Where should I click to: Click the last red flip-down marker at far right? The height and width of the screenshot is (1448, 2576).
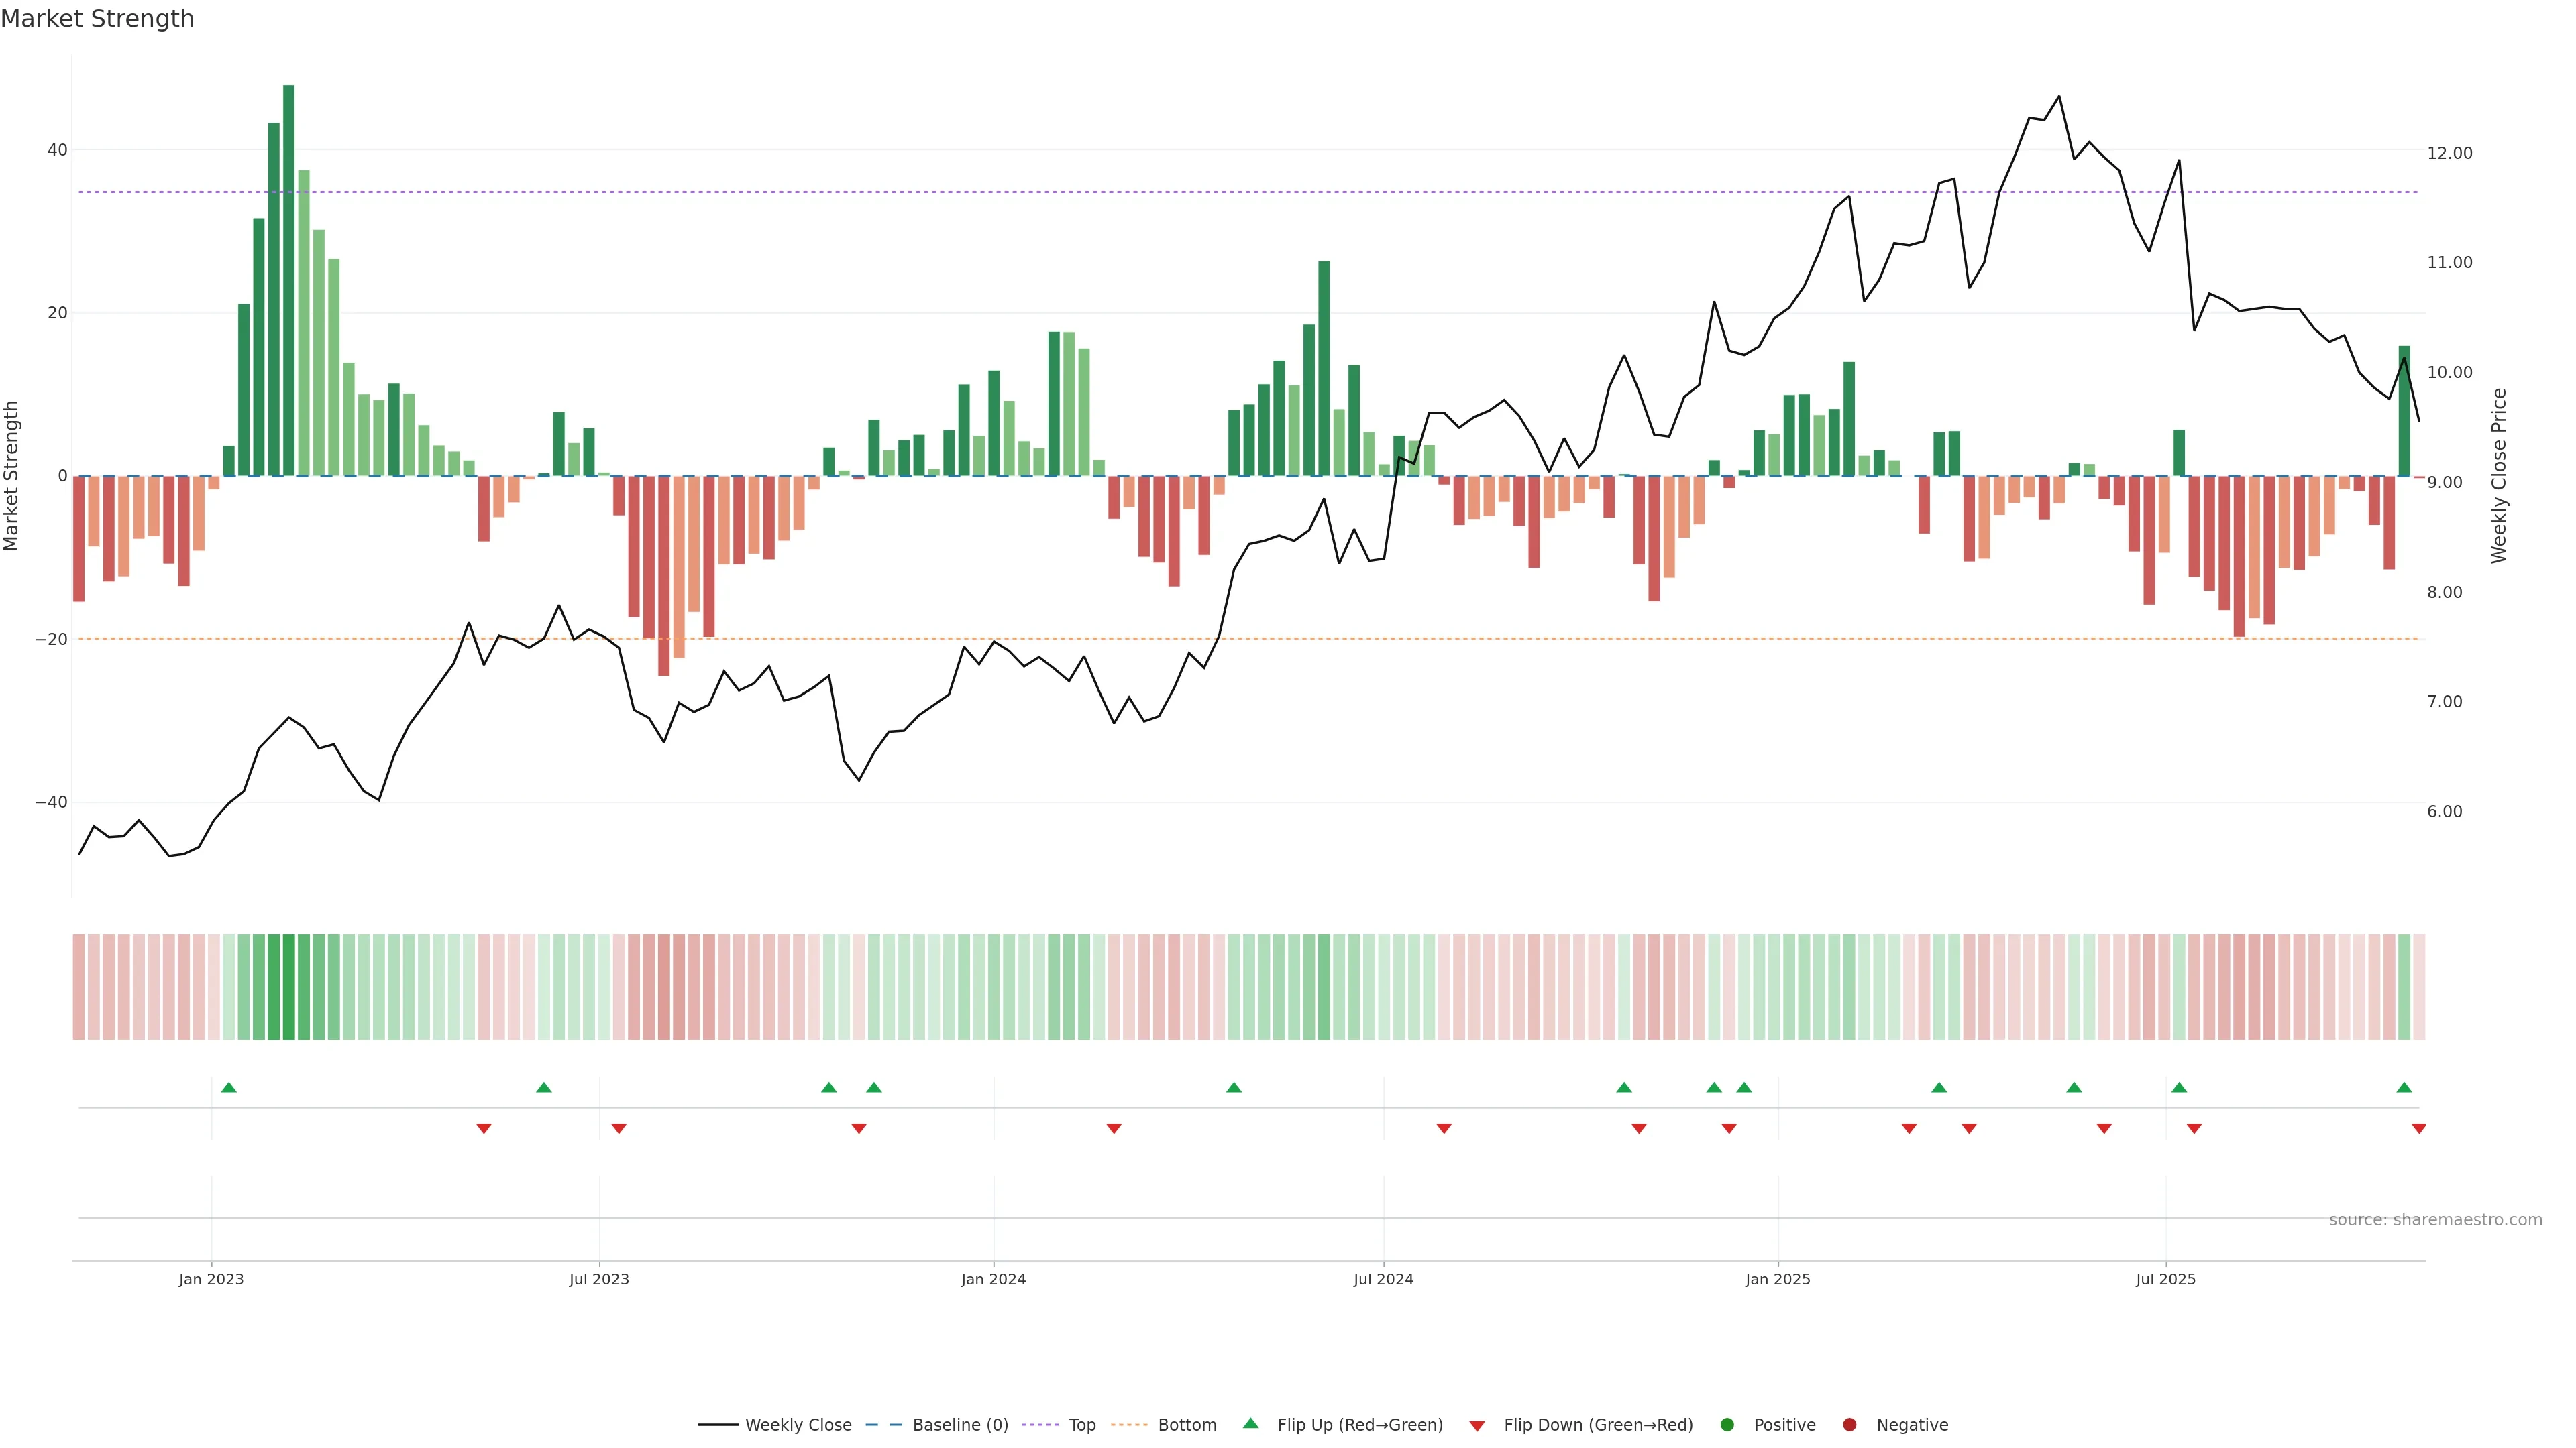point(2418,1128)
